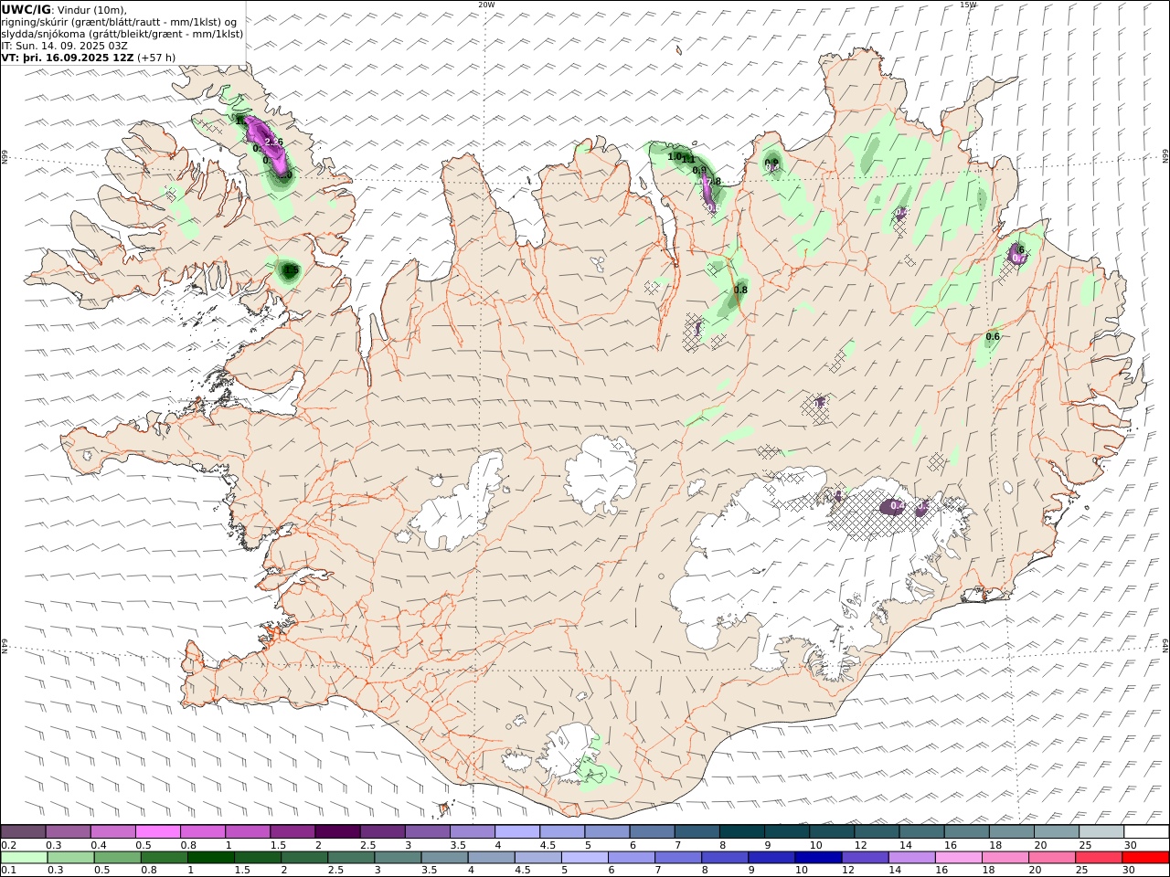
Task: Pick the dark purple top-row swatch at 2
Action: click(336, 831)
